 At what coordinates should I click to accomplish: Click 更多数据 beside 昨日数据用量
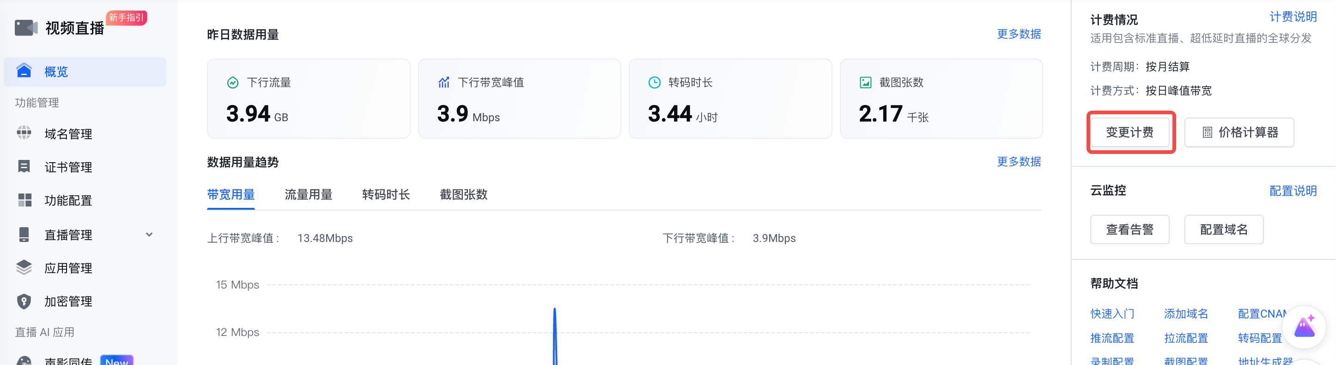[1019, 34]
